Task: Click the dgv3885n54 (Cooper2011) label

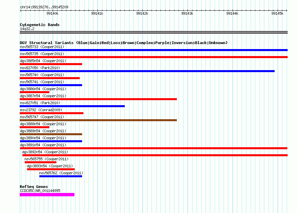Action: tap(43, 61)
